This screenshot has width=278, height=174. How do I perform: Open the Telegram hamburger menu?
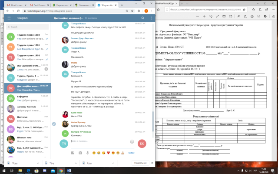pos(9,18)
